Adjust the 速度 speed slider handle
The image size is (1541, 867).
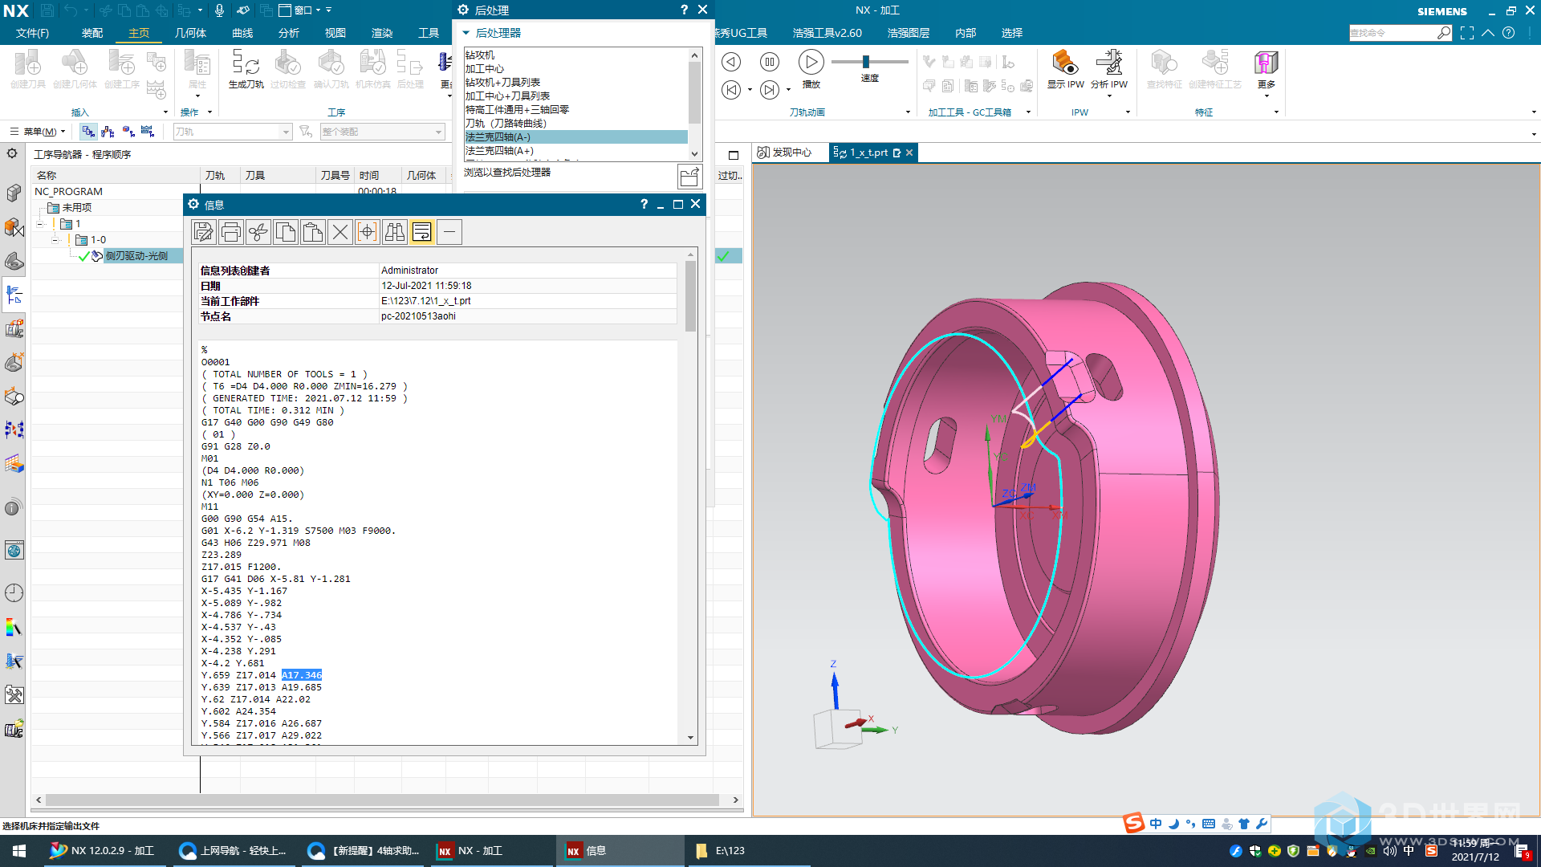tap(866, 62)
